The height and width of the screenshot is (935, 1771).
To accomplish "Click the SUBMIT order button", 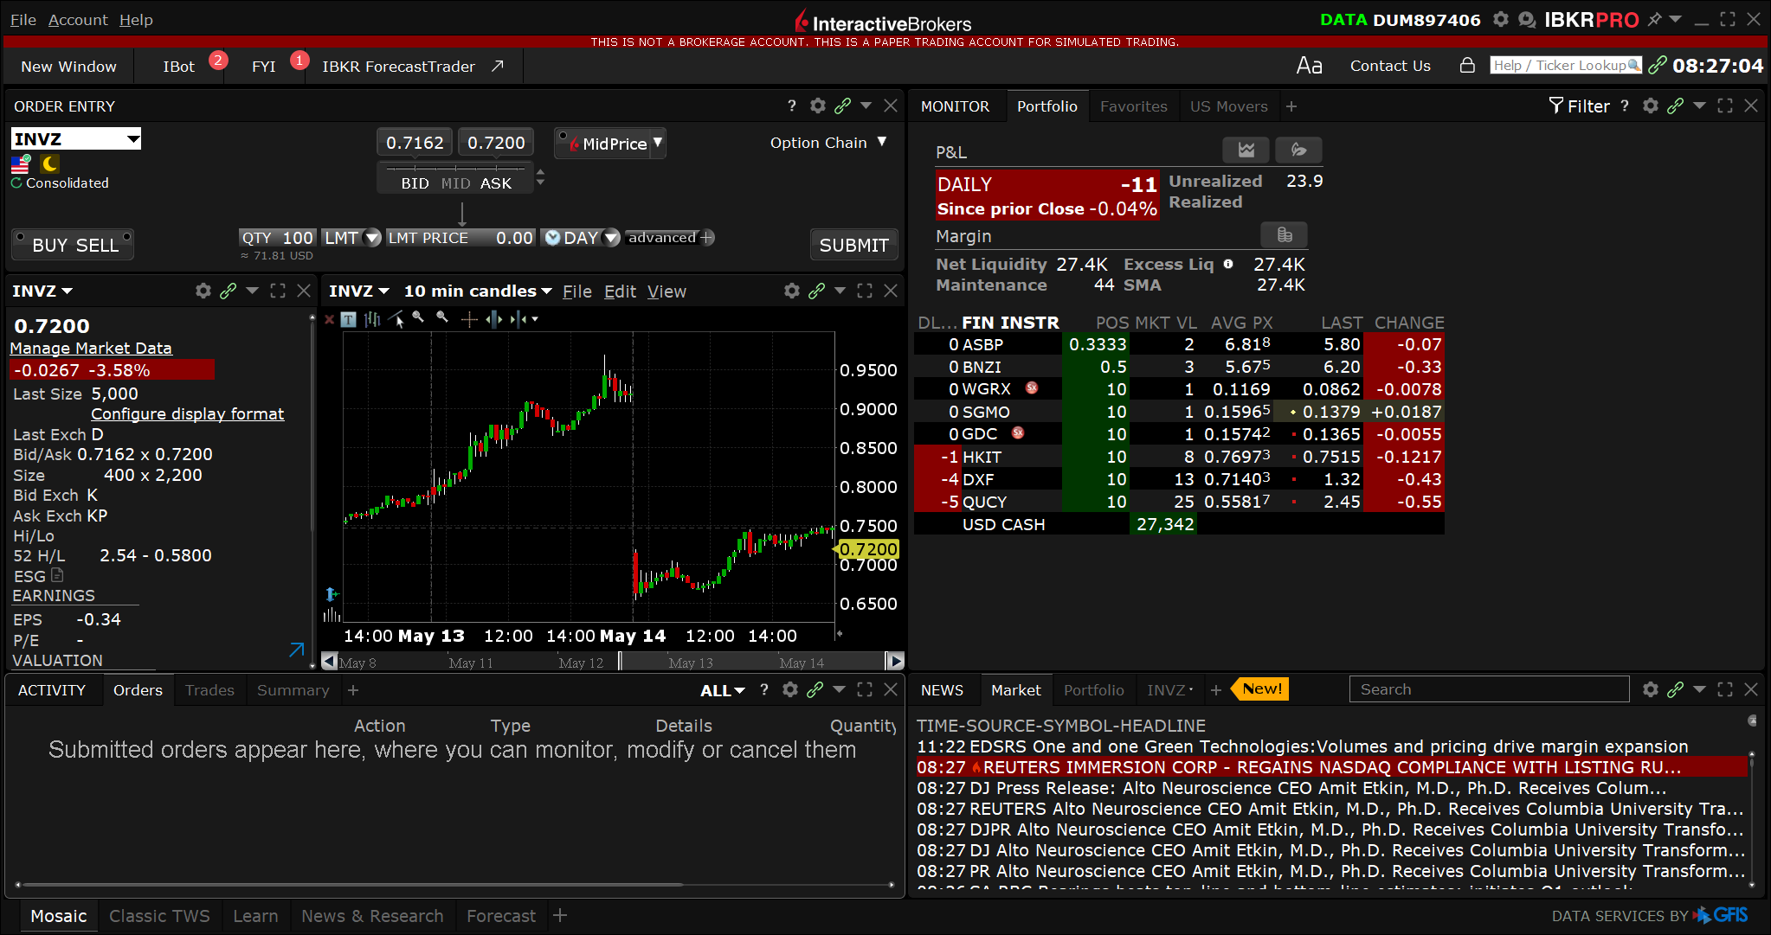I will click(853, 245).
